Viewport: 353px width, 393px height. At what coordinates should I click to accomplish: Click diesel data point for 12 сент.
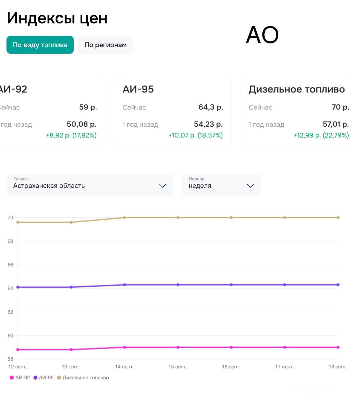point(18,222)
